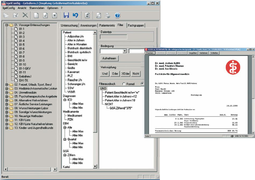Click the refresh document toolbar icon
The width and height of the screenshot is (255, 180).
coord(87,16)
